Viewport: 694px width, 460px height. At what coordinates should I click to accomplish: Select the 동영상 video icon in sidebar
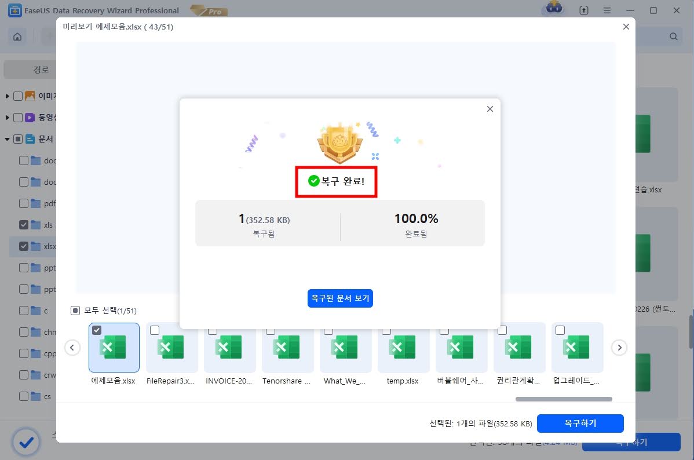click(30, 117)
